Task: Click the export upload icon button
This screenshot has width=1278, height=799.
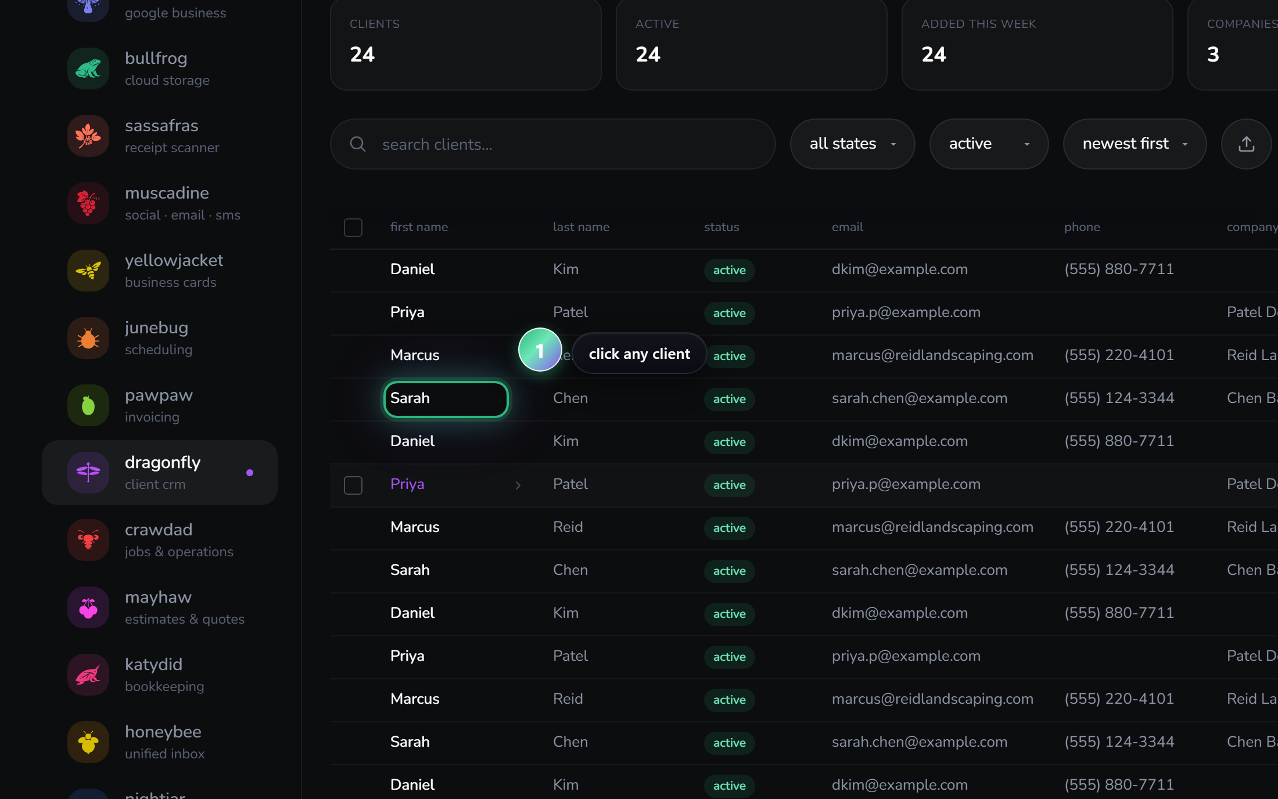Action: pos(1247,144)
